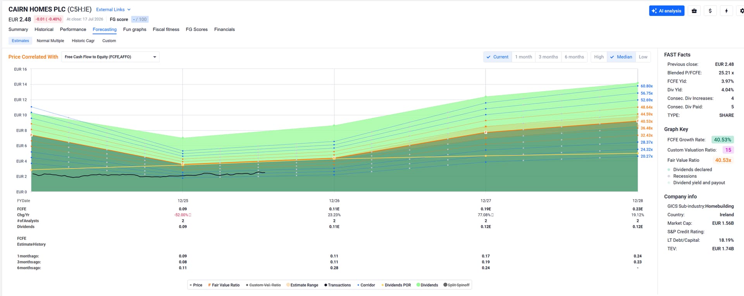Screen dimensions: 744x296
Task: Toggle the Split Spinoff legend item
Action: (456, 285)
